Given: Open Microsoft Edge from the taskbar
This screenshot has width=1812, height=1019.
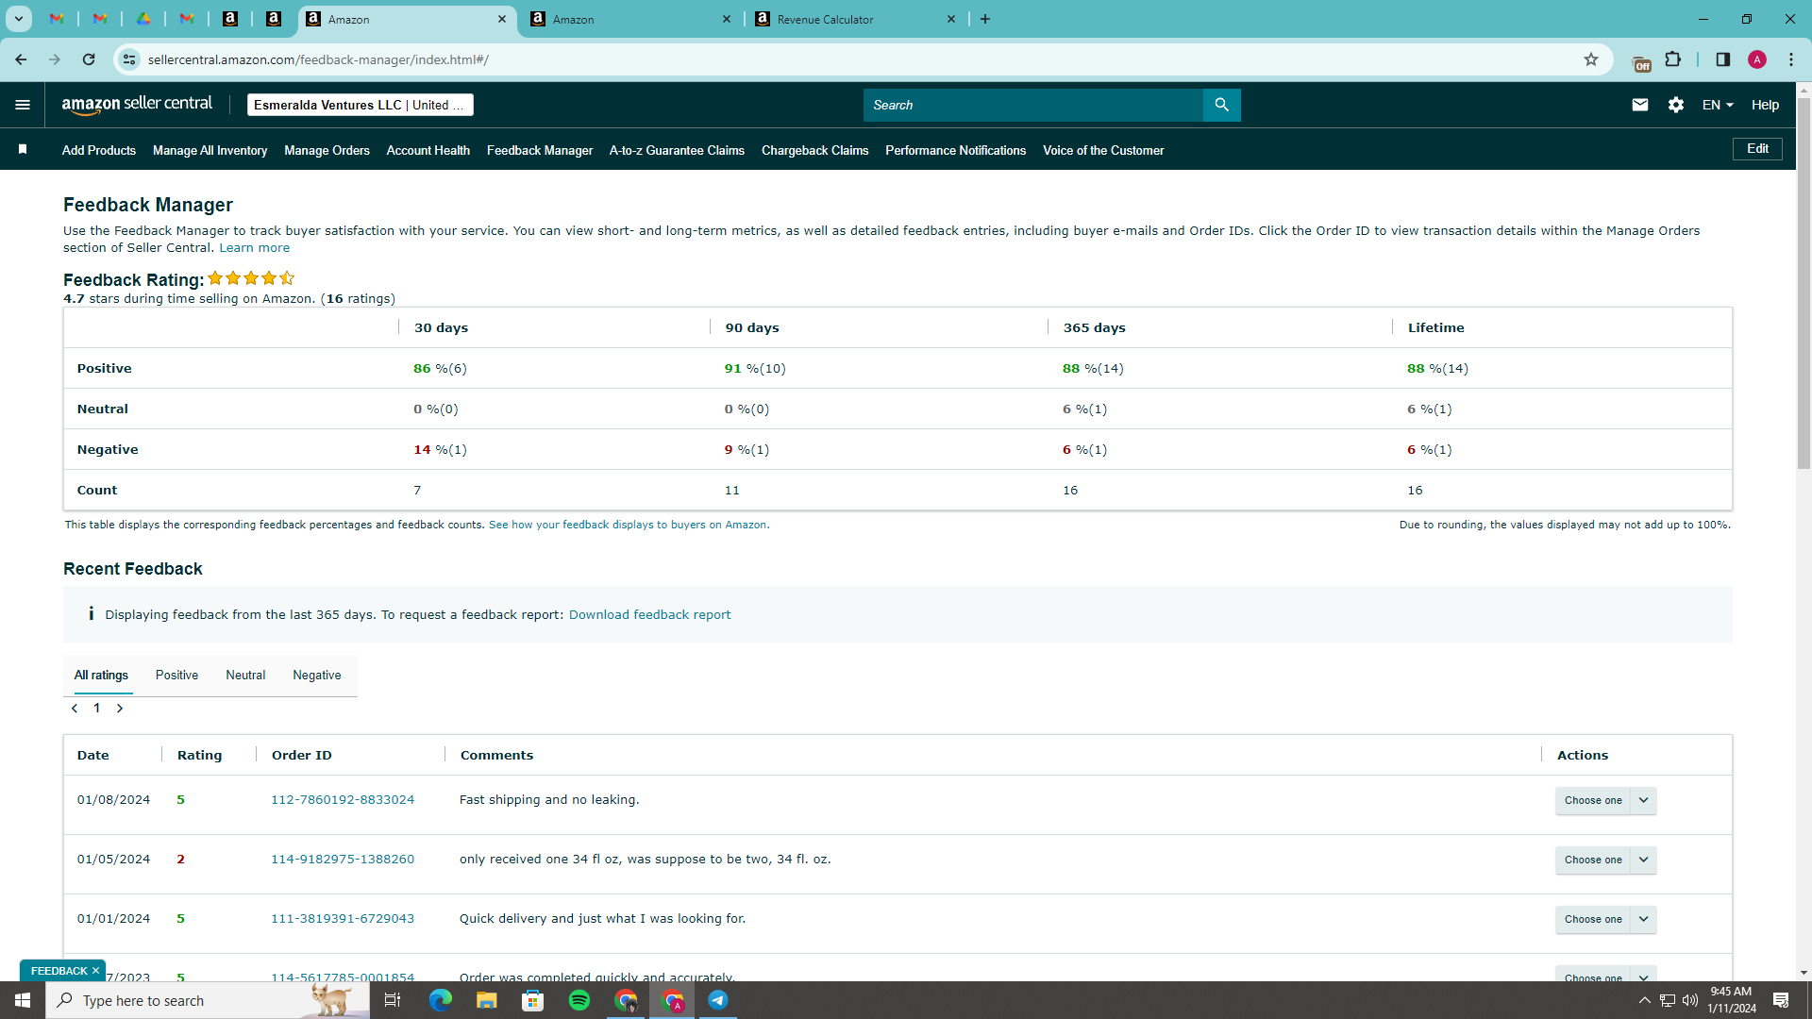Looking at the screenshot, I should pyautogui.click(x=440, y=1000).
